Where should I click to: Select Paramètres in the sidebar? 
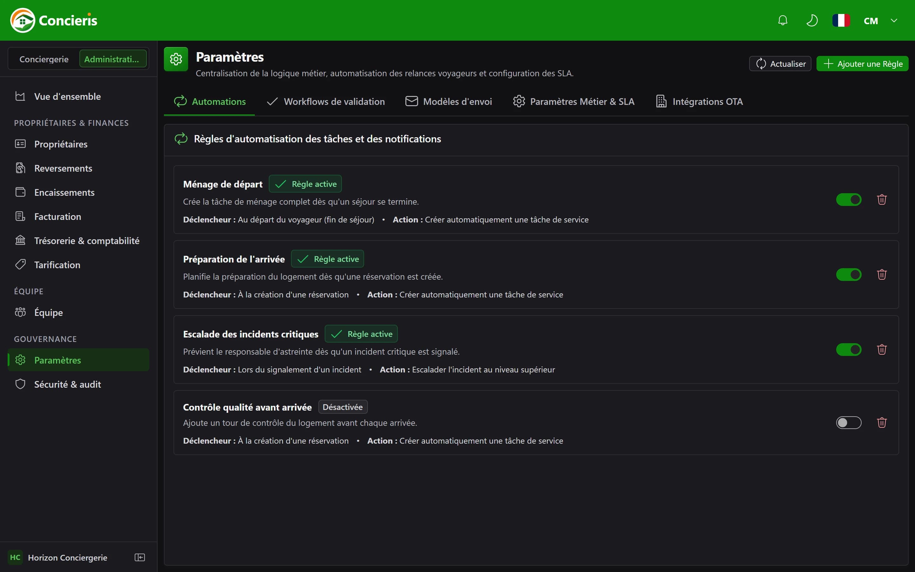click(78, 360)
